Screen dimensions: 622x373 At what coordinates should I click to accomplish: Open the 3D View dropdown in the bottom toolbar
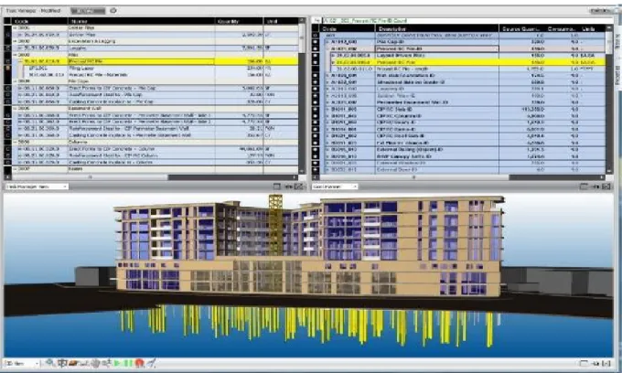[x=22, y=363]
